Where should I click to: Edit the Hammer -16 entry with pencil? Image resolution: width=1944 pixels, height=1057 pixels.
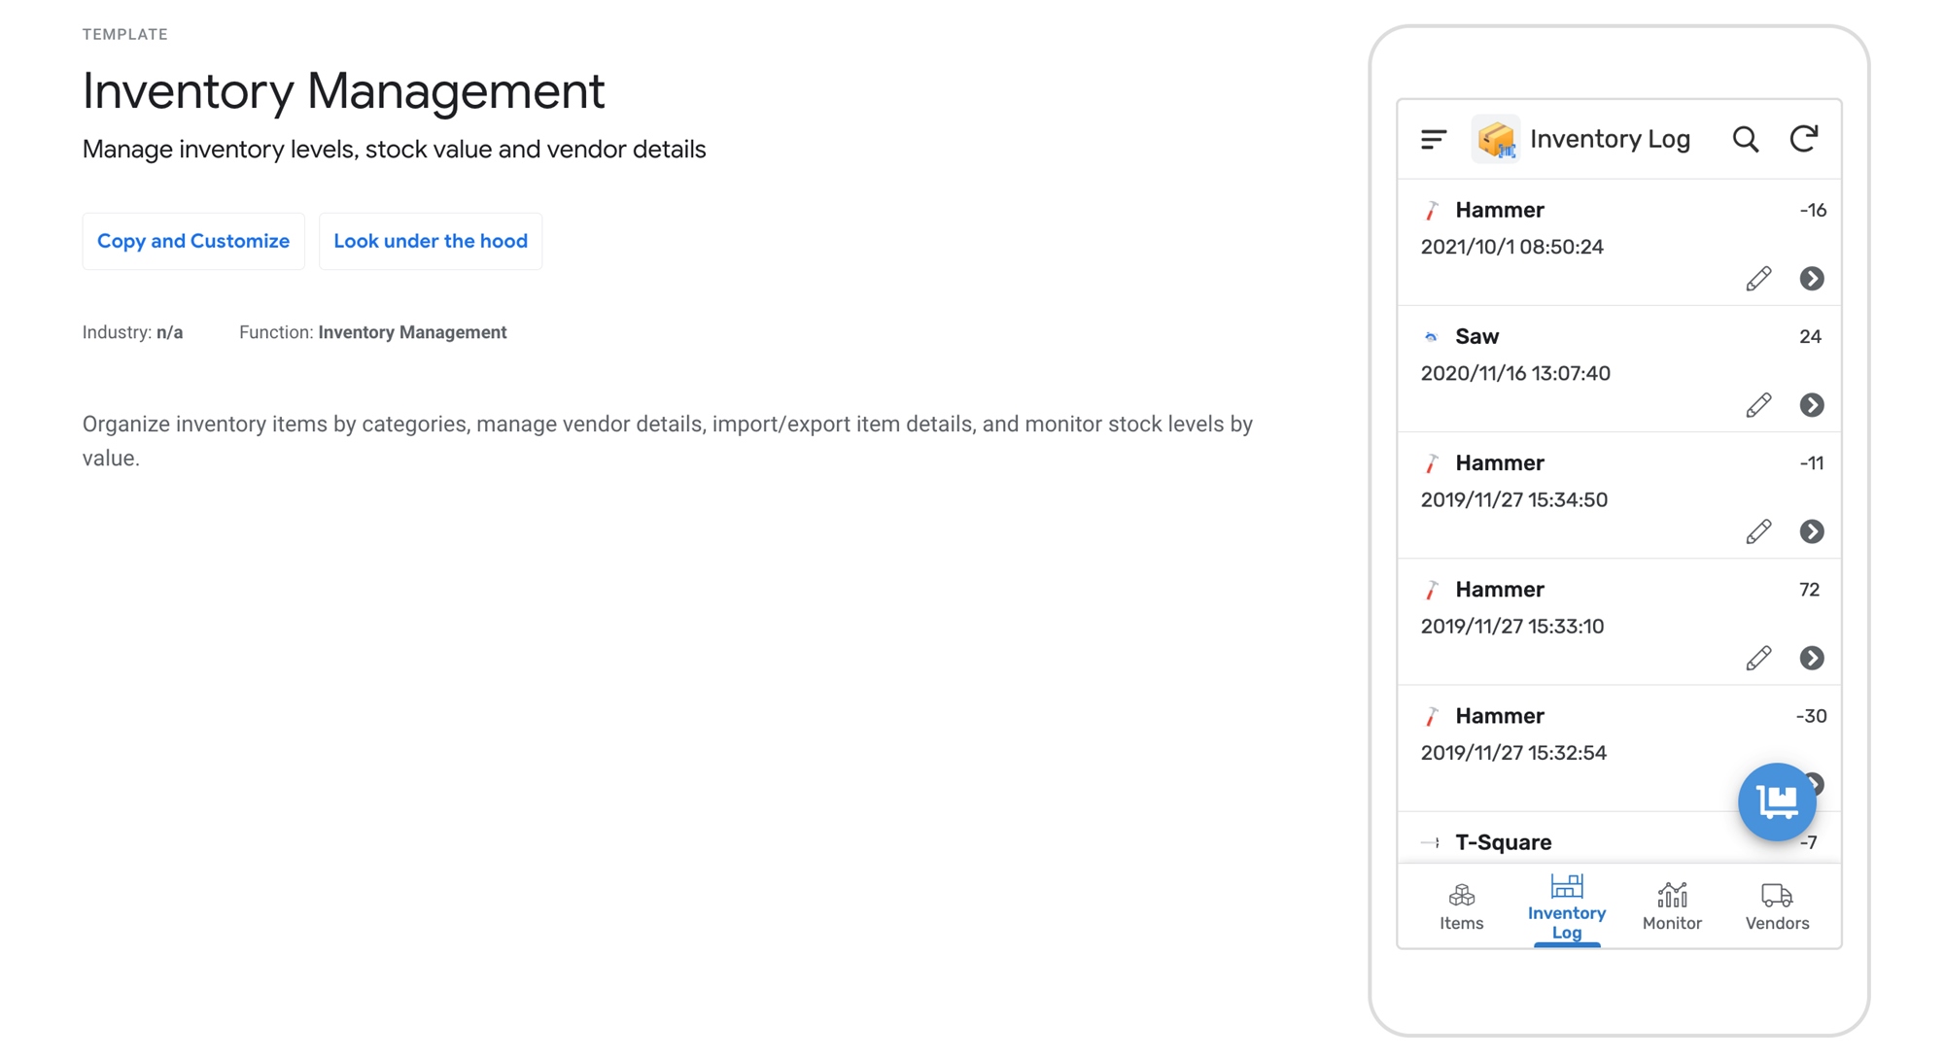1758,279
